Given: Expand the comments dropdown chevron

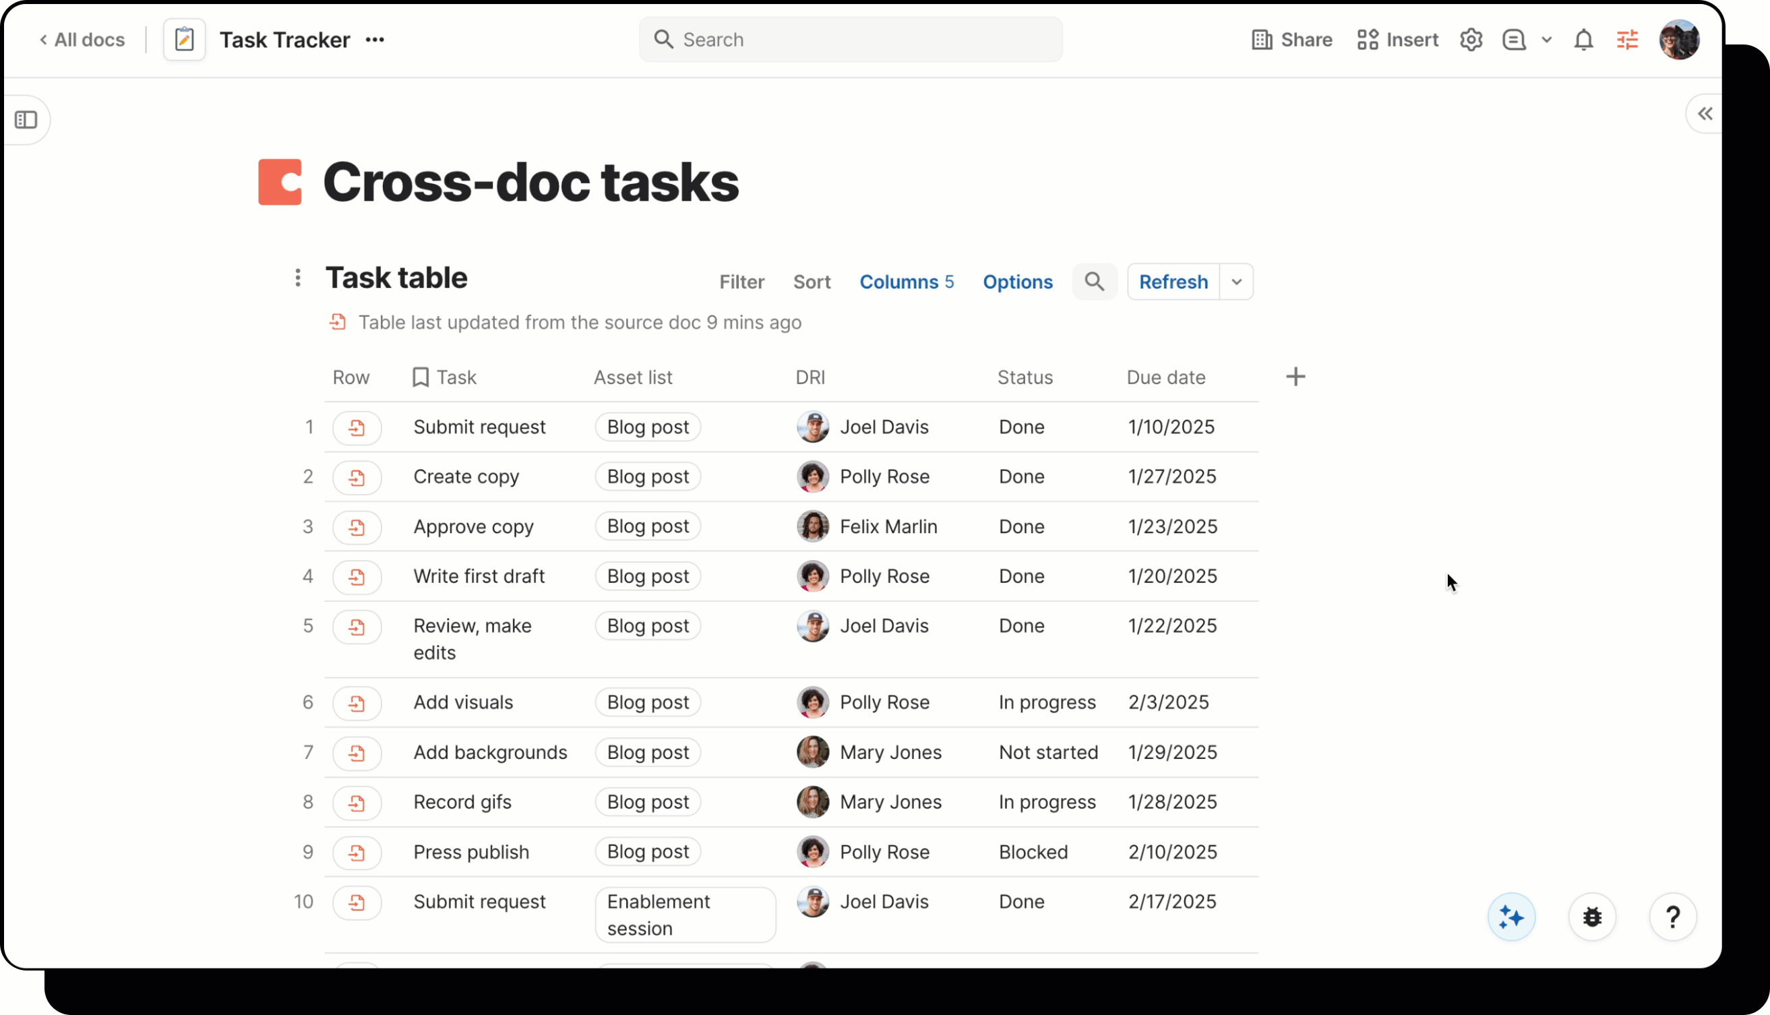Looking at the screenshot, I should [1547, 40].
